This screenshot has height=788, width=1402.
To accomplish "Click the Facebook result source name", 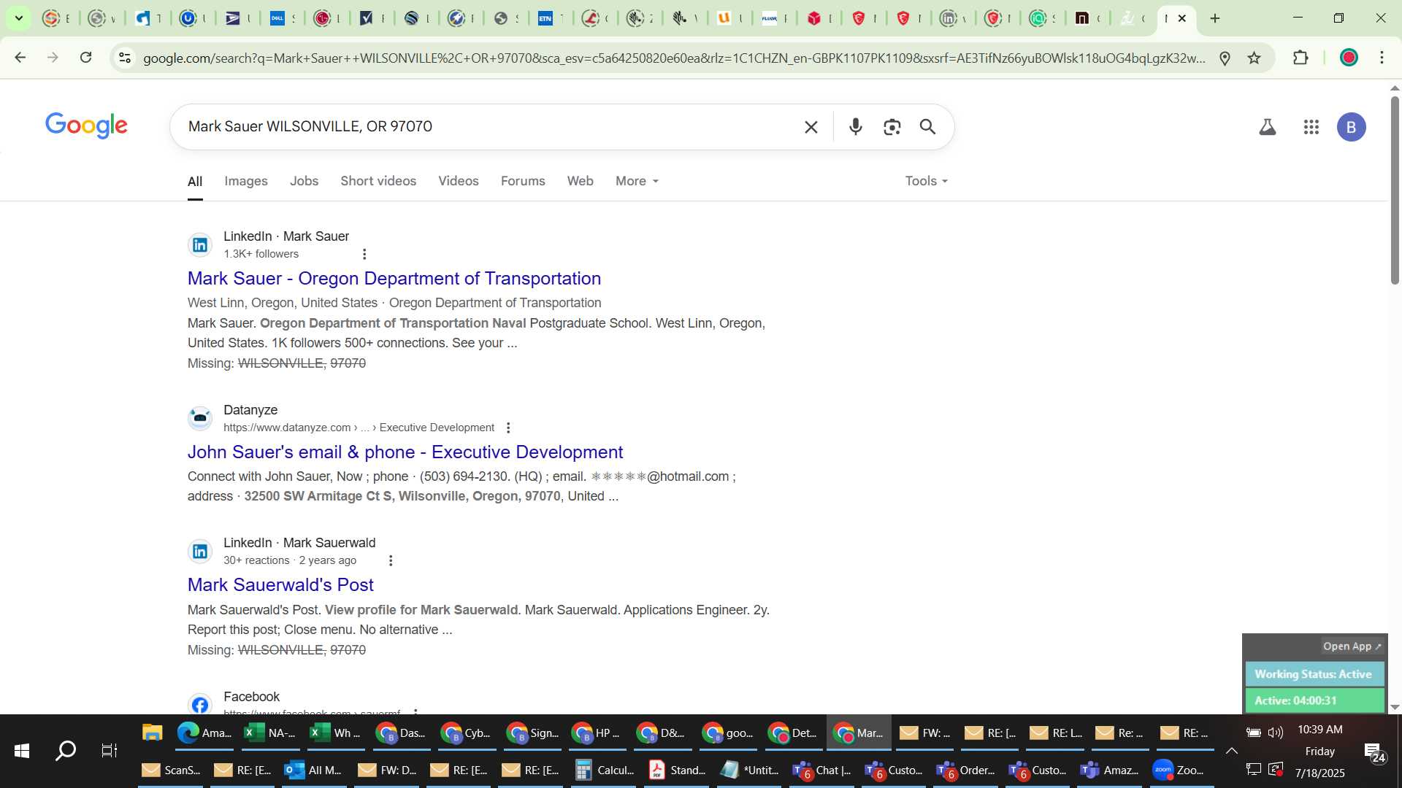I will coord(251,697).
